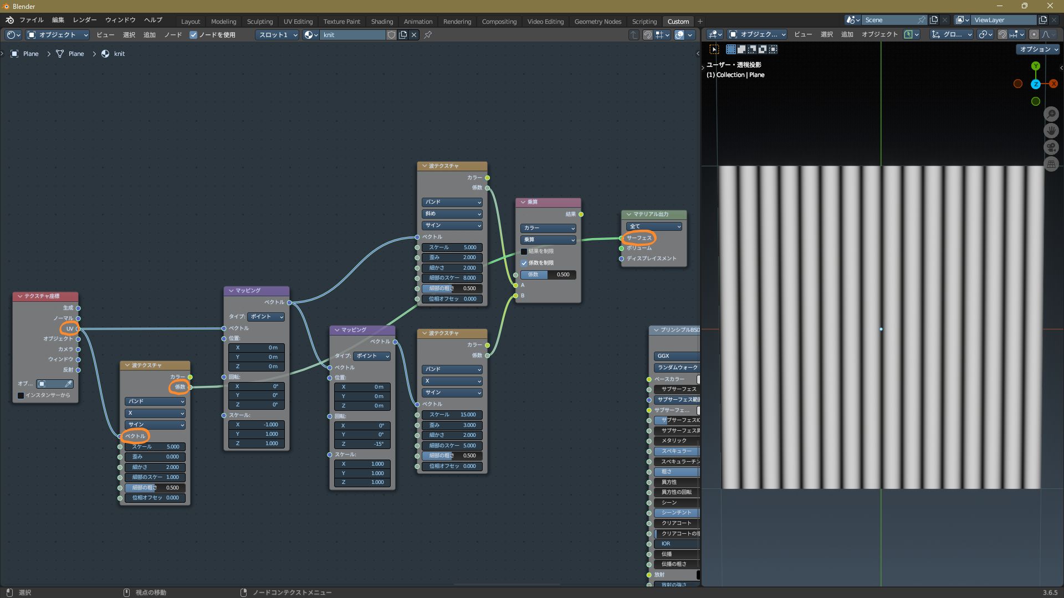The width and height of the screenshot is (1064, 598).
Task: Adjust the 係数 0.500 slider in mix node
Action: coord(548,275)
